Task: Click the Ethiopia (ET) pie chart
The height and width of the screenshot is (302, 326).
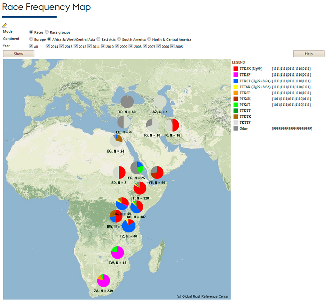Action: click(x=140, y=188)
